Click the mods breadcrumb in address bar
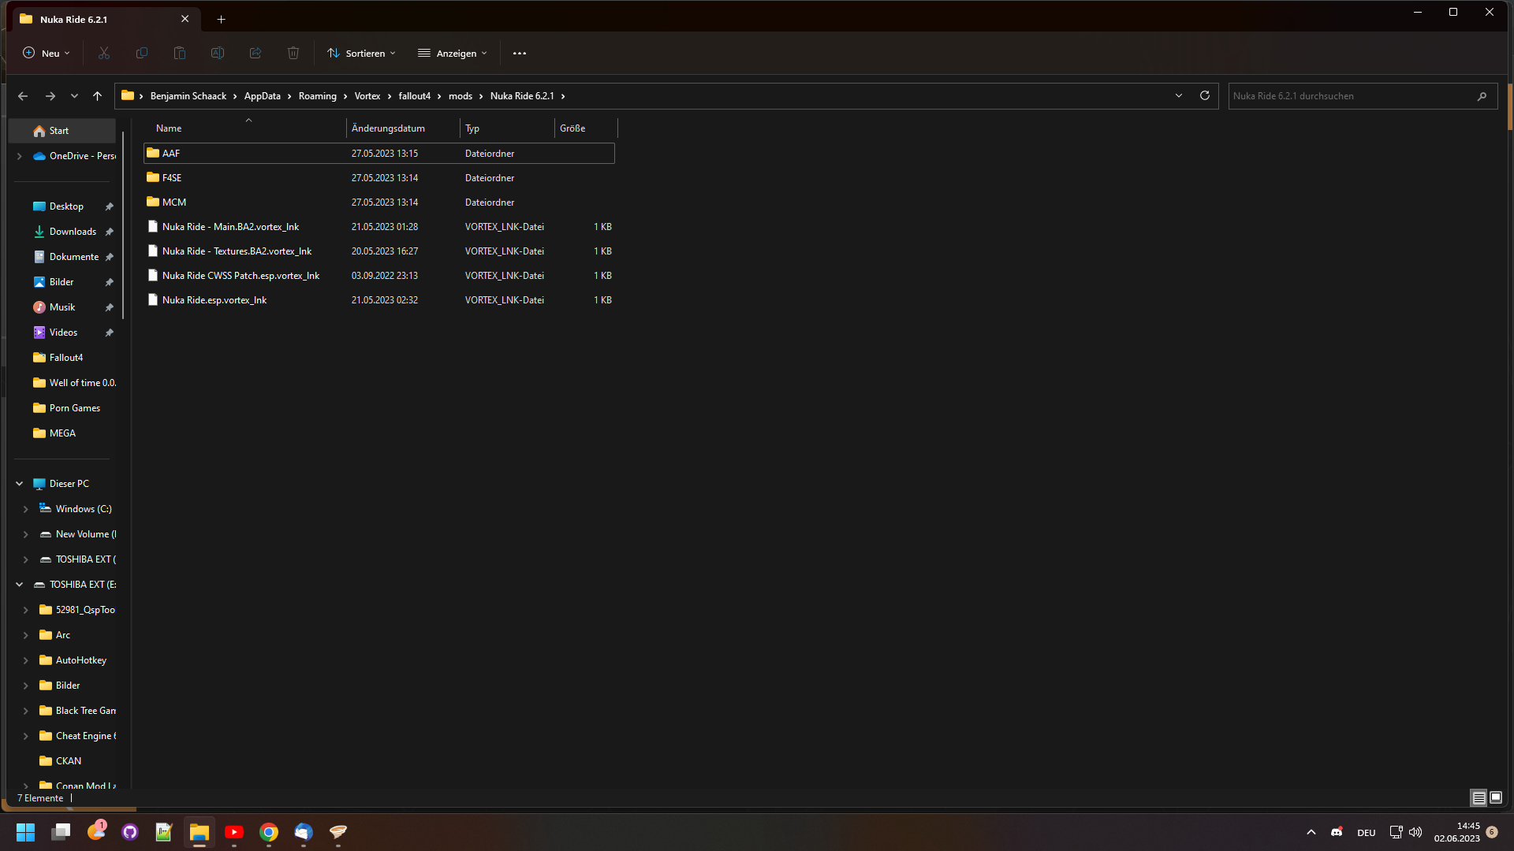This screenshot has width=1514, height=851. pos(461,96)
